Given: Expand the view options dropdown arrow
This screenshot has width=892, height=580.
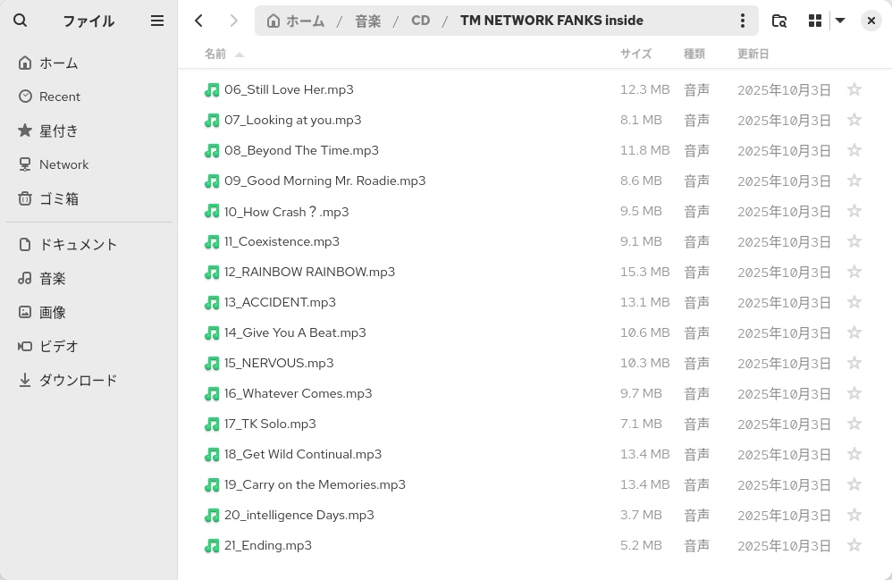Looking at the screenshot, I should (840, 21).
